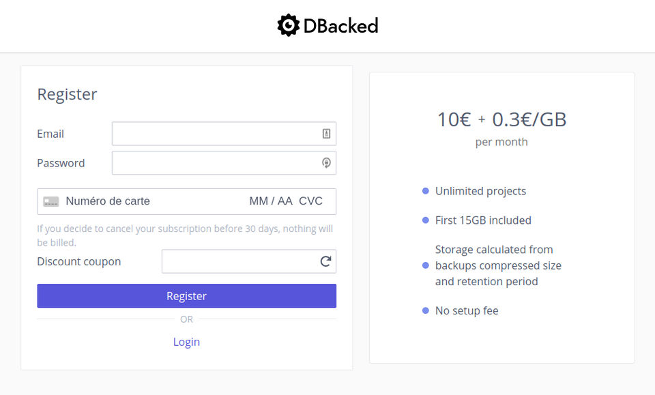
Task: Click the 10€ + 0.3€/GB price heading
Action: (501, 119)
